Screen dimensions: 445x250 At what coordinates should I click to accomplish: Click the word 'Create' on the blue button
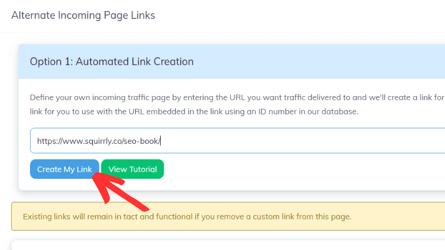point(49,169)
